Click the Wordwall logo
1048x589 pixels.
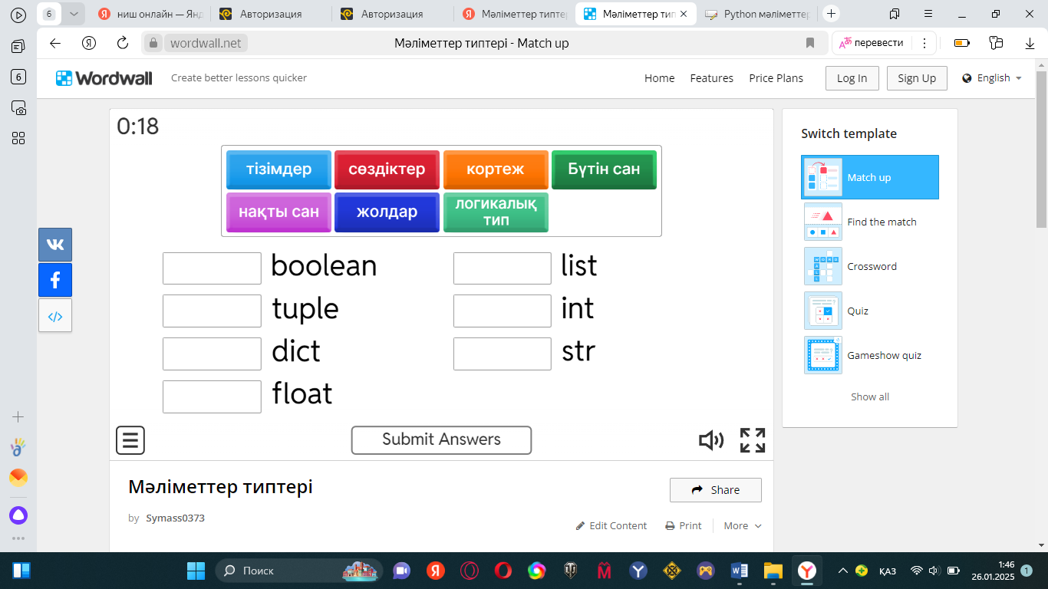click(x=104, y=78)
